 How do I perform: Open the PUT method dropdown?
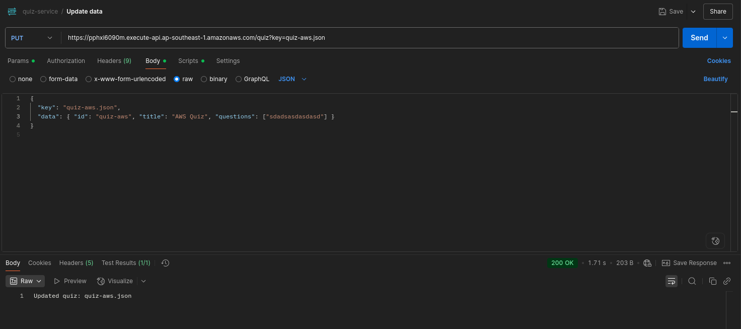pyautogui.click(x=32, y=38)
